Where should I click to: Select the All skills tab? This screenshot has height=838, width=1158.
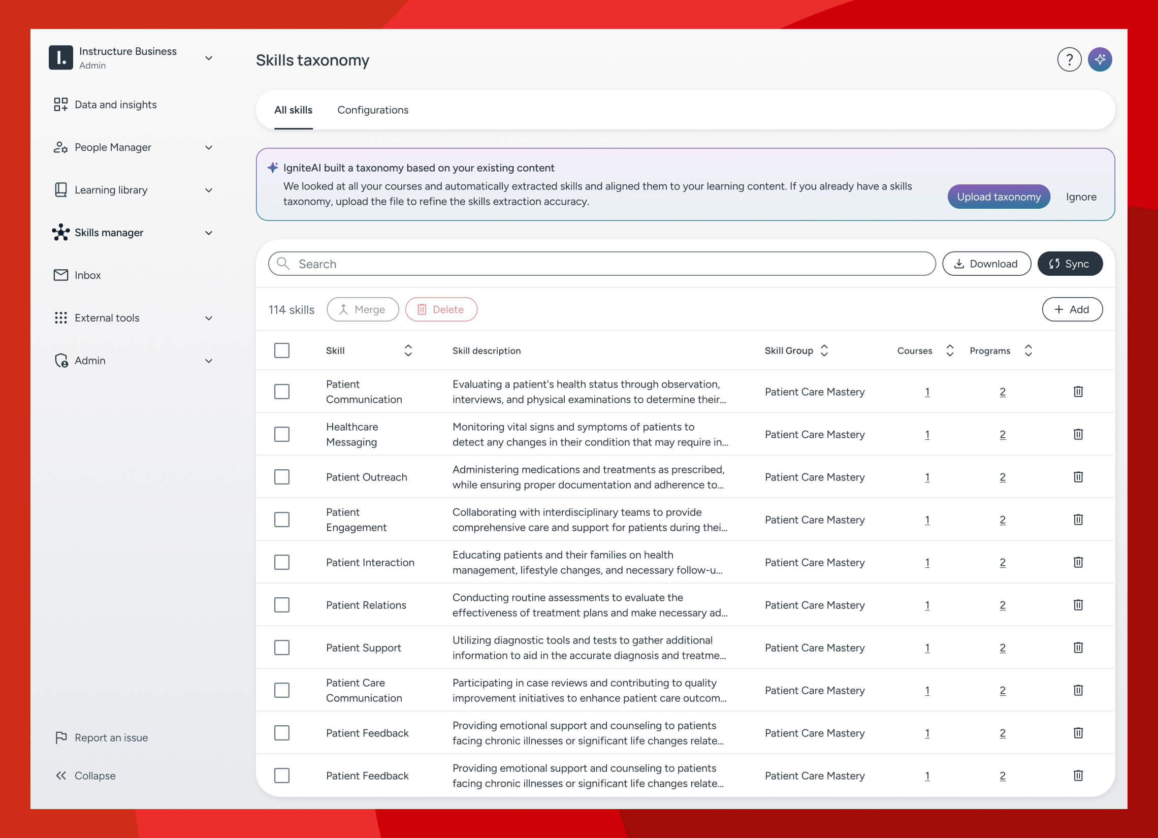tap(293, 110)
